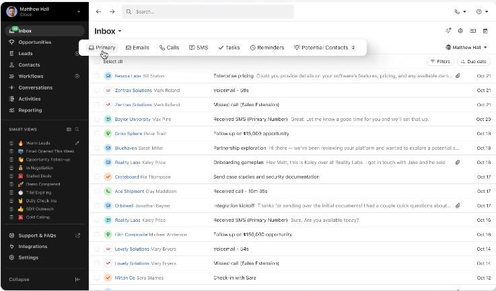The height and width of the screenshot is (291, 496).
Task: Tick the Select all checkbox
Action: coord(97,61)
